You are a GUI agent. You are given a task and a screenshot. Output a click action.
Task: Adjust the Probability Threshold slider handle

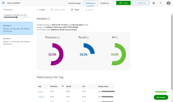[16, 17]
